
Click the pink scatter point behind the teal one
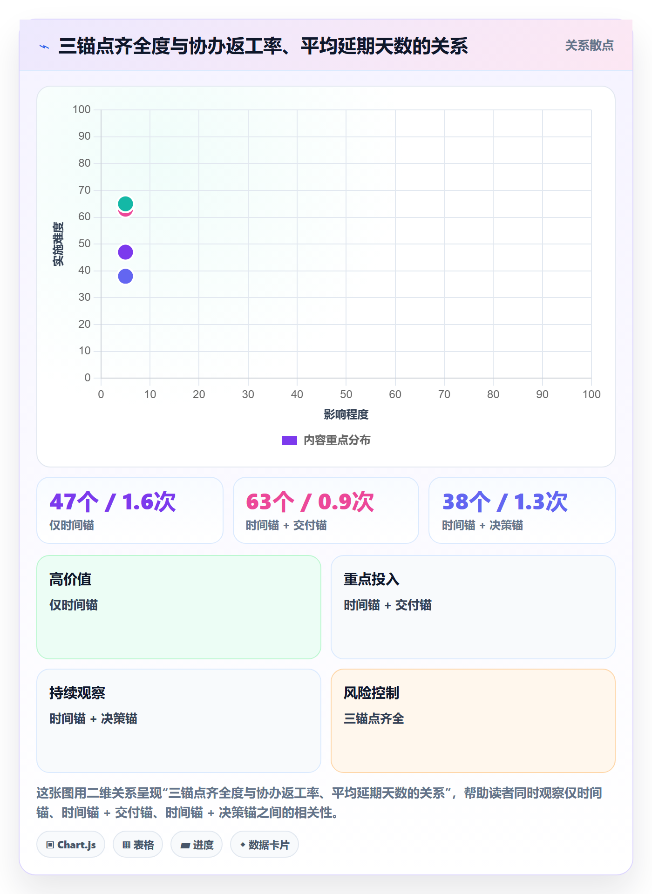coord(125,213)
